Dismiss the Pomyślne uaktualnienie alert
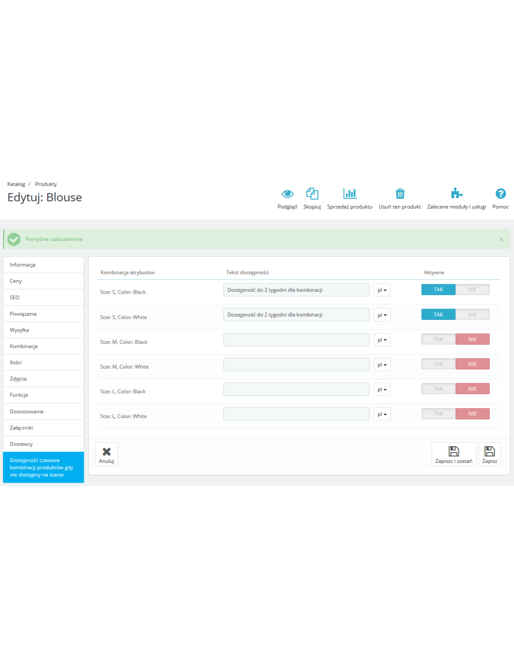This screenshot has height=665, width=514. [501, 239]
